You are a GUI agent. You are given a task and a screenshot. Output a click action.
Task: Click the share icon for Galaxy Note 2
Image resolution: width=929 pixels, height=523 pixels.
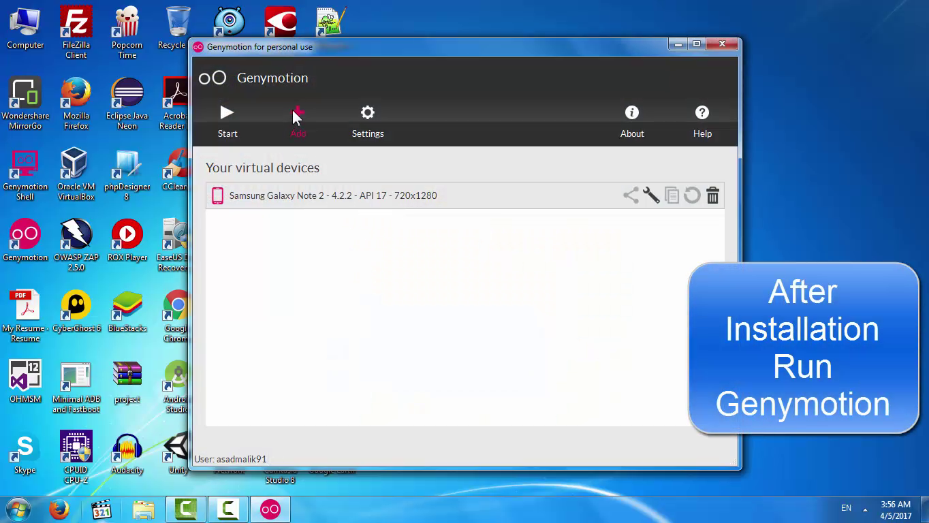coord(631,195)
